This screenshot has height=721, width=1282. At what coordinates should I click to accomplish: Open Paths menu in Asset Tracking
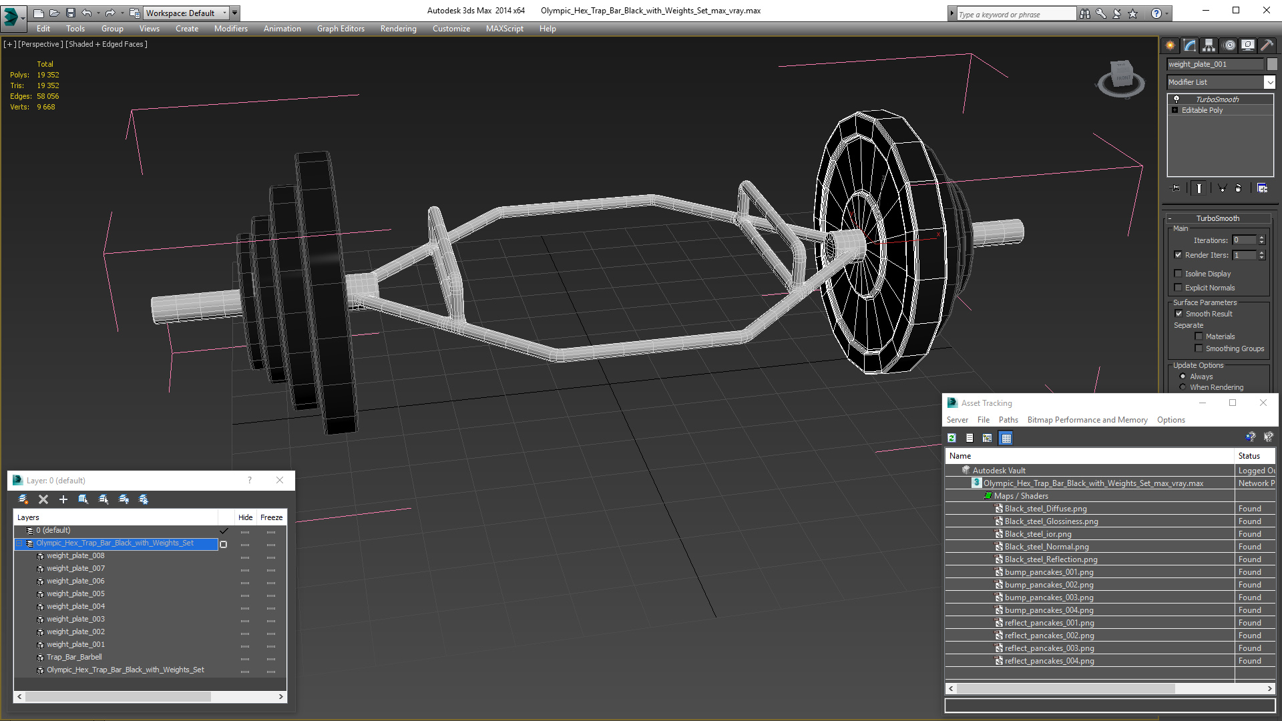click(x=1008, y=420)
